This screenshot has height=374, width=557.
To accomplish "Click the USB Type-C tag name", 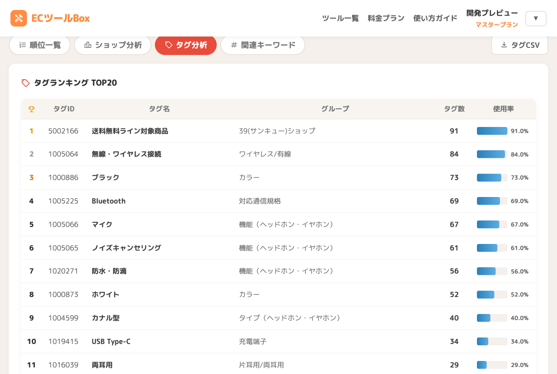I will click(x=111, y=341).
